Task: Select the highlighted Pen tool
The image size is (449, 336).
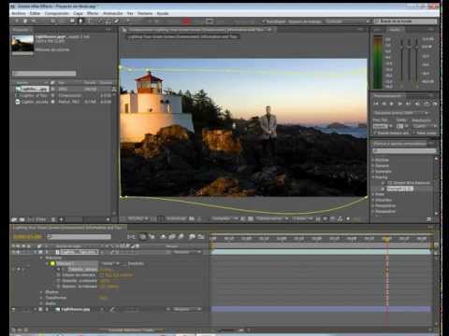Action: point(80,21)
